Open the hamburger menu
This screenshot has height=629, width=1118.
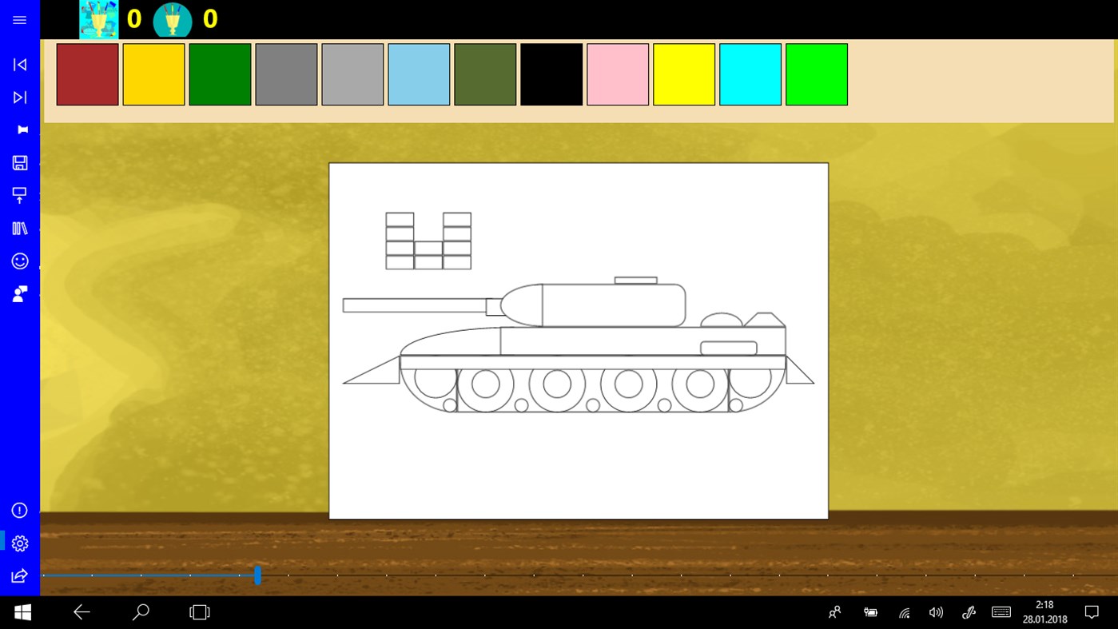[19, 19]
